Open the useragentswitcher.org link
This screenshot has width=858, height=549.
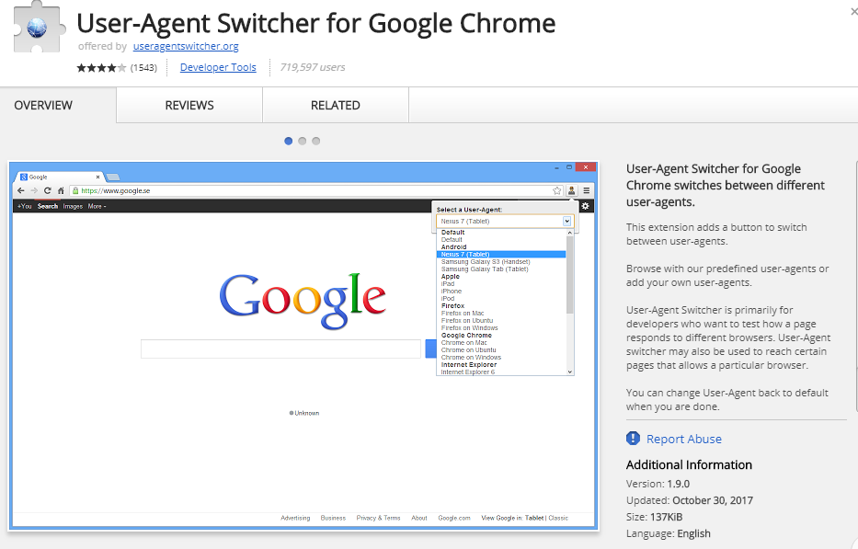[185, 46]
